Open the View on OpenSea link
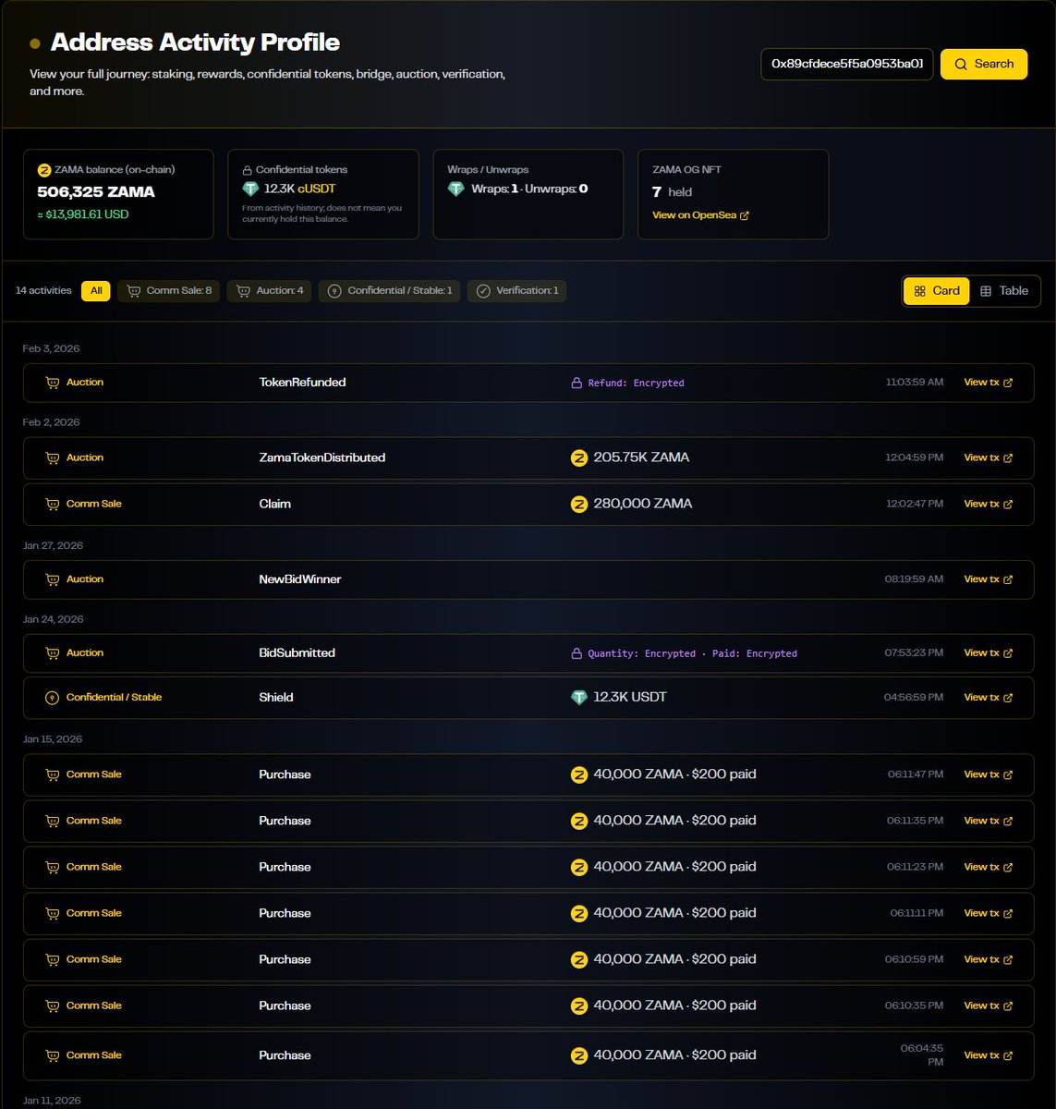1056x1109 pixels. [x=700, y=215]
